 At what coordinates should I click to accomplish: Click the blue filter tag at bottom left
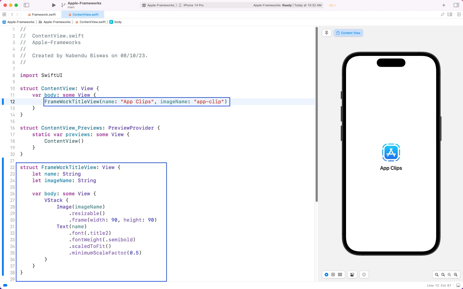(x=5, y=285)
